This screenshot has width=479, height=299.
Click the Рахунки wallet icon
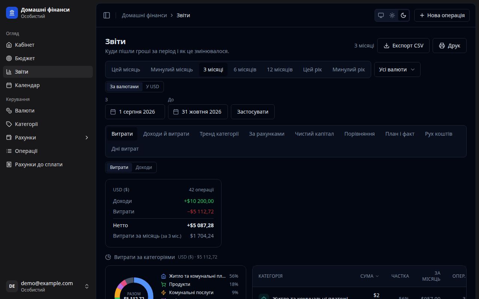9,138
